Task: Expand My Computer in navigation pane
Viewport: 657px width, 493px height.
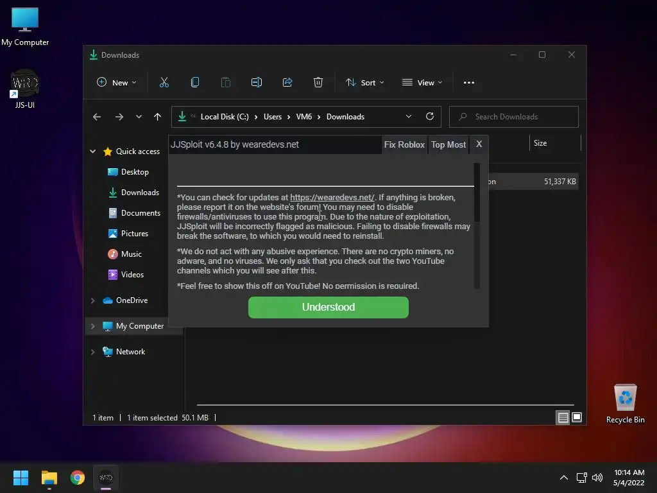Action: (x=93, y=326)
